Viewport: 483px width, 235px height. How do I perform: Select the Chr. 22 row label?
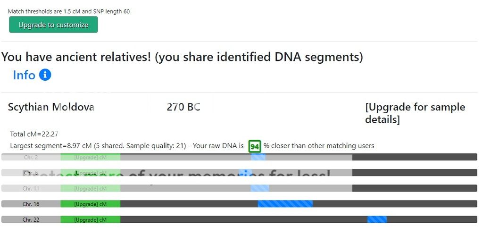point(31,219)
